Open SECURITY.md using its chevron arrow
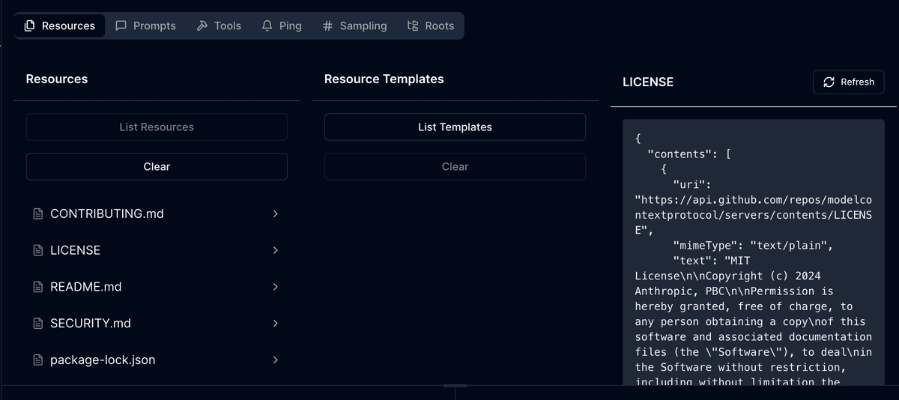Viewport: 899px width, 400px height. tap(275, 324)
